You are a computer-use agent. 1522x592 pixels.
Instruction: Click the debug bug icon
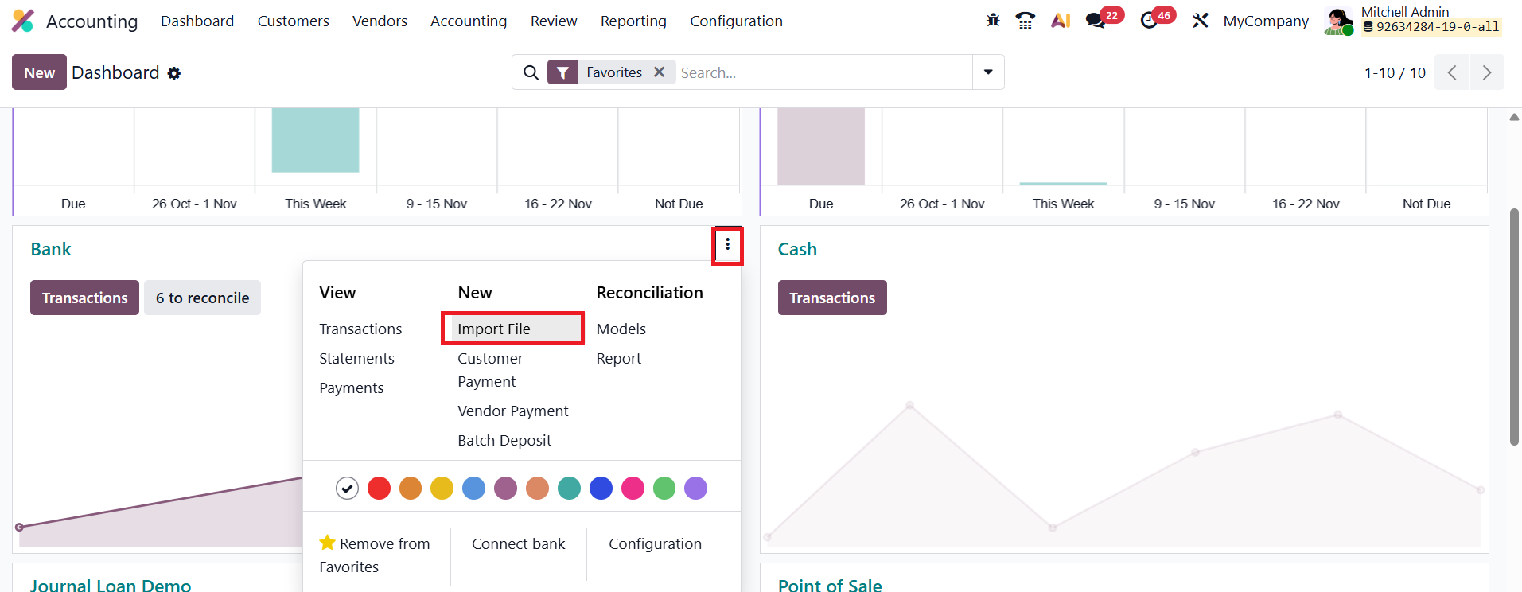(993, 21)
